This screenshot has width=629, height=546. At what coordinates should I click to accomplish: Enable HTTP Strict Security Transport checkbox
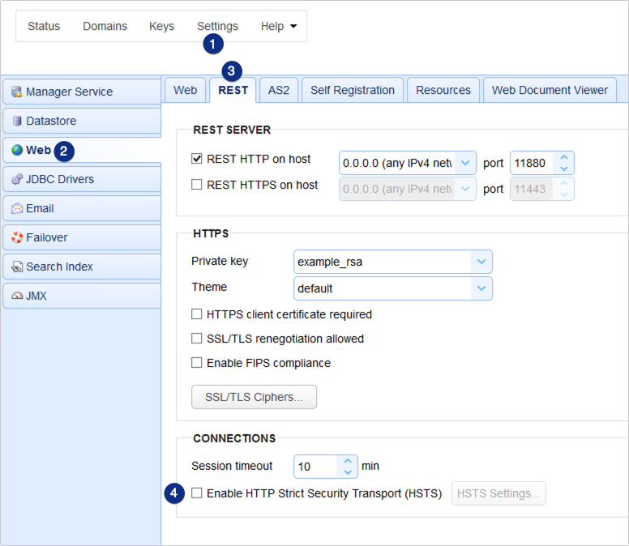point(197,493)
